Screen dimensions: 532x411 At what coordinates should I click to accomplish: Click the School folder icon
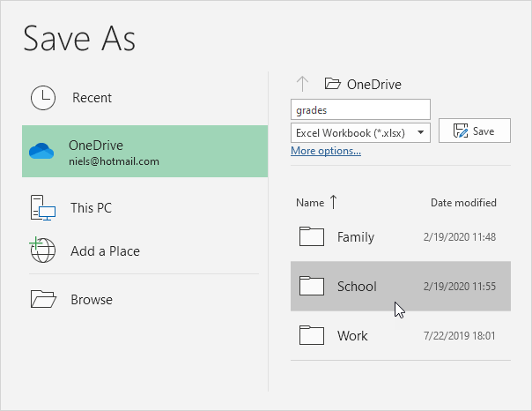point(312,286)
